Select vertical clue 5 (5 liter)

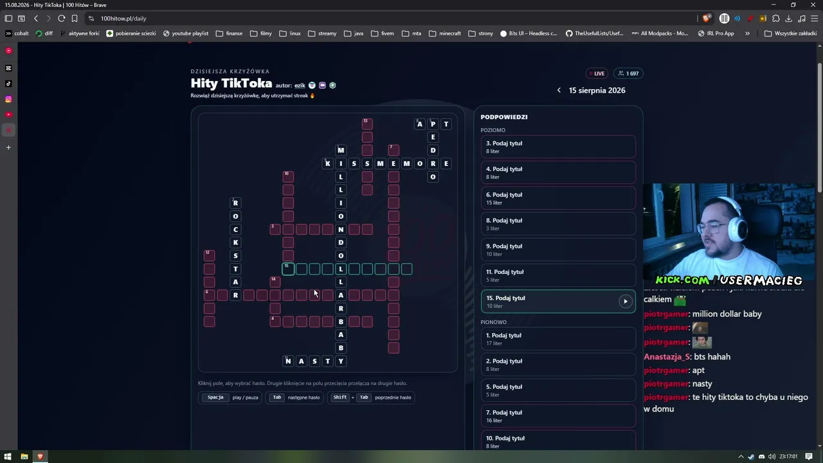pos(558,390)
